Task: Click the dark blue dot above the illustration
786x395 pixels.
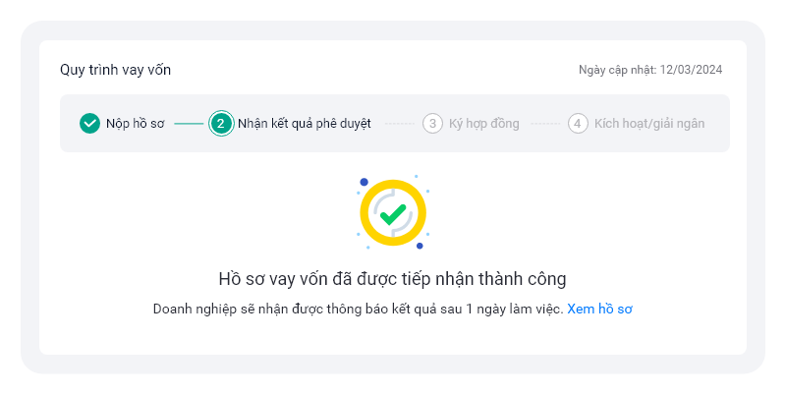Action: [x=364, y=182]
